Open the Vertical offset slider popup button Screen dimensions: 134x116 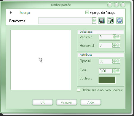[x=118, y=37]
